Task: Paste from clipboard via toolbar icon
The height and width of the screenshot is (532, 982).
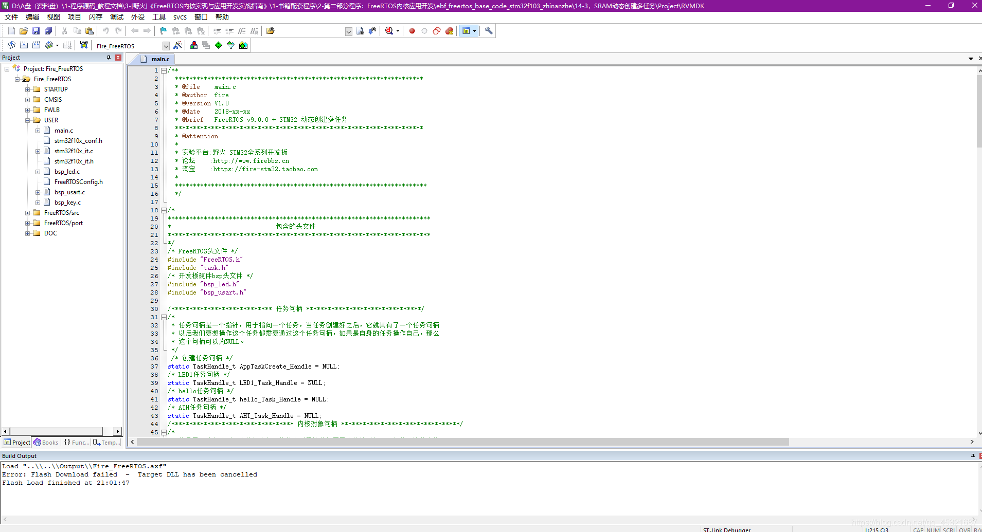Action: pyautogui.click(x=90, y=31)
